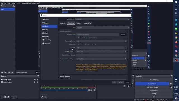Open recording Type dropdown
This screenshot has width=179, height=101.
[103, 27]
